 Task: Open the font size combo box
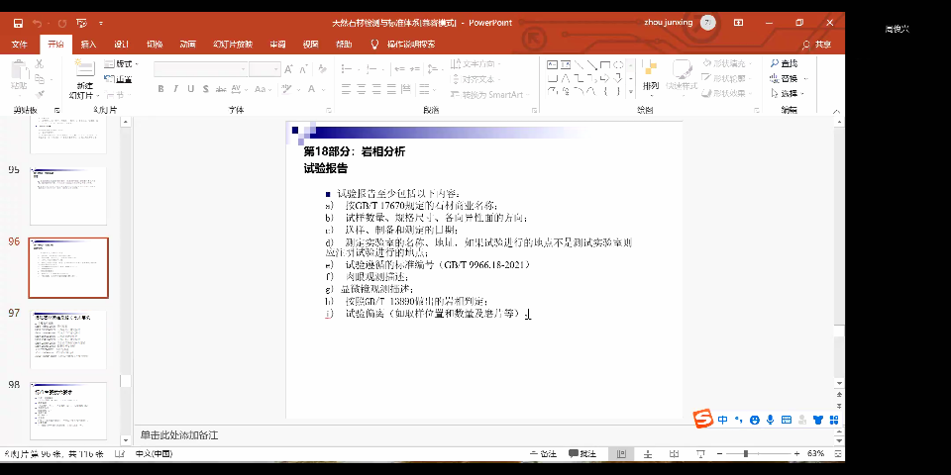pyautogui.click(x=264, y=69)
